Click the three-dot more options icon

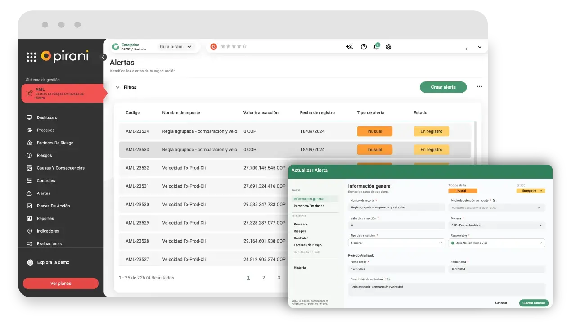(479, 87)
